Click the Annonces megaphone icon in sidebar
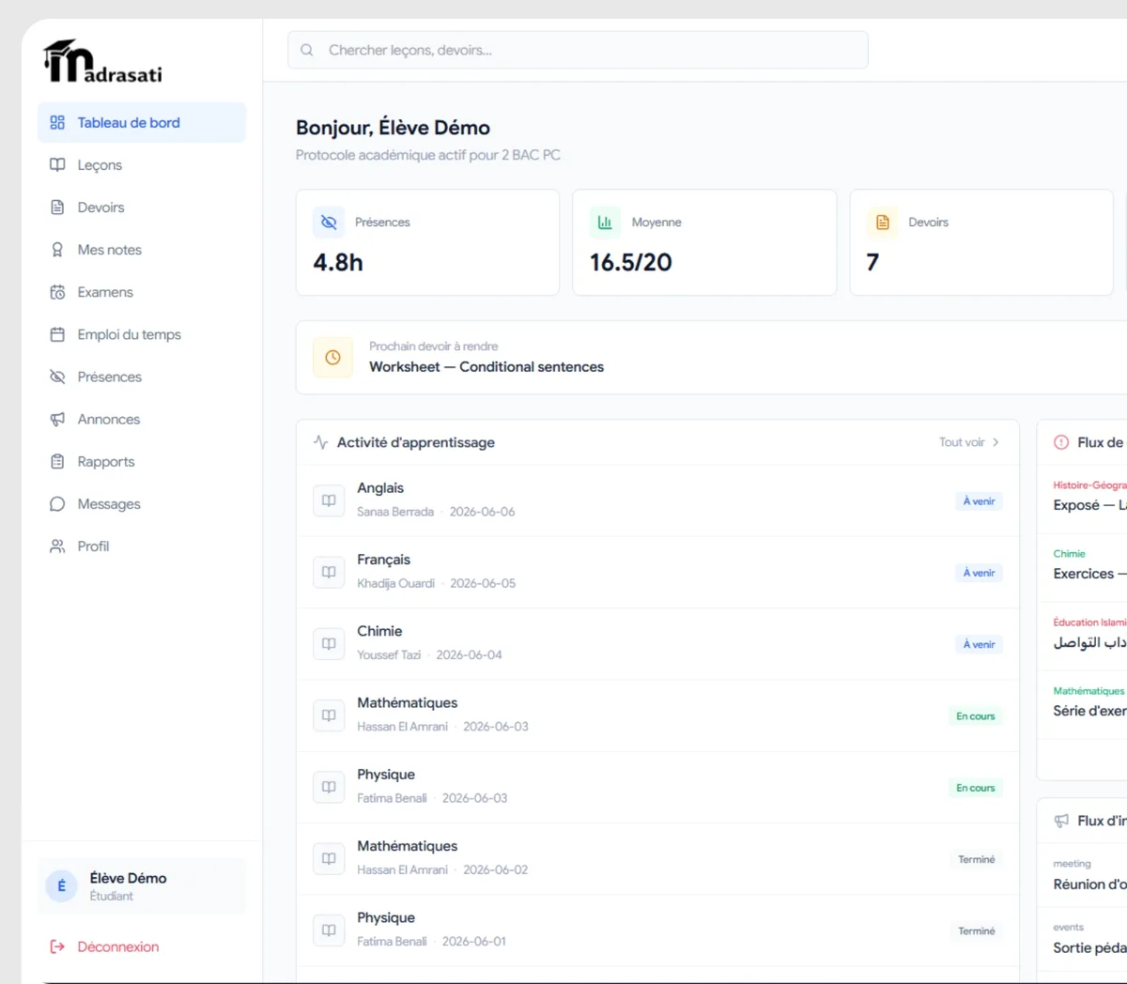 pyautogui.click(x=57, y=419)
